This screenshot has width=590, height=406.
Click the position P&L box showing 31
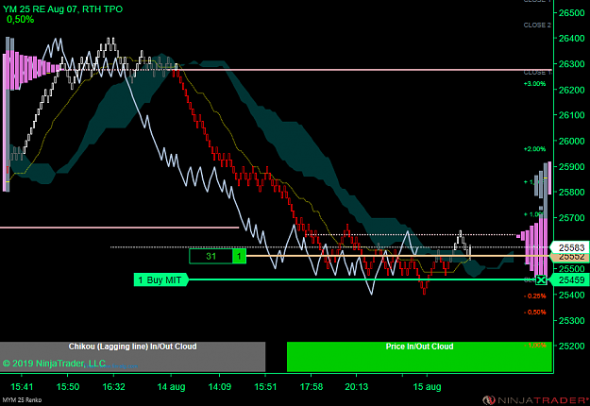211,256
